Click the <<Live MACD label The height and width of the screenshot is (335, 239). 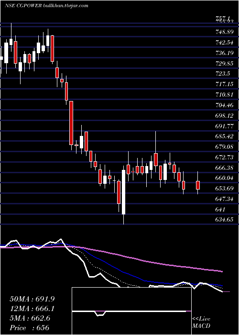coord(201,323)
